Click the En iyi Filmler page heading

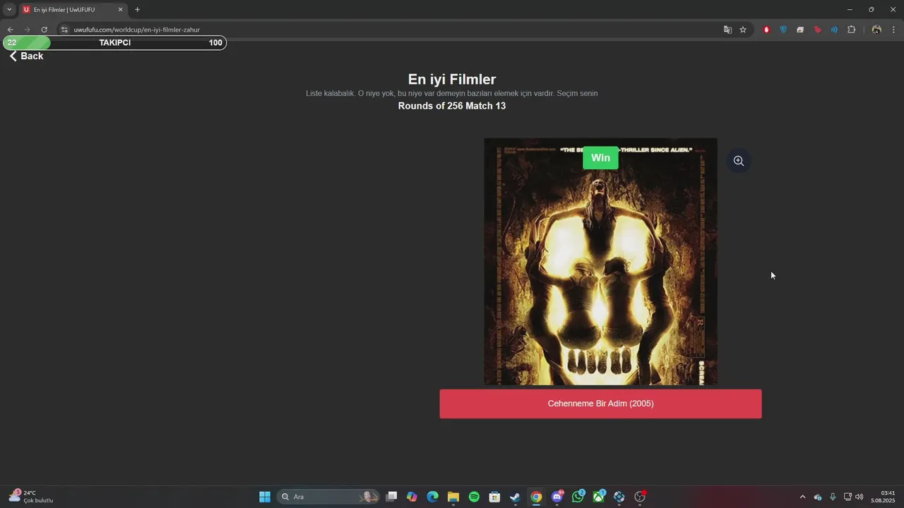coord(452,80)
